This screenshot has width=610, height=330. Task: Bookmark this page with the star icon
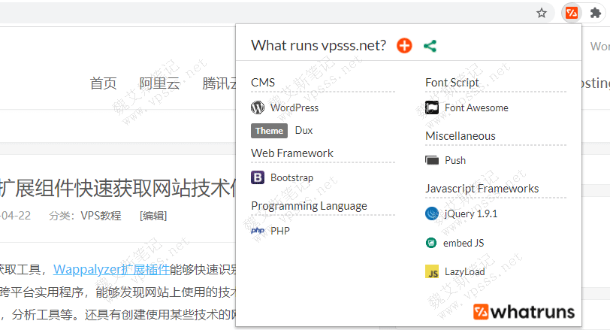pos(541,14)
